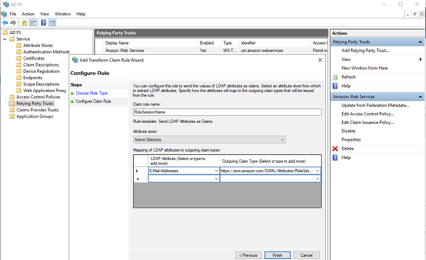Select the Authentication Methods tree item
Viewport: 426px width, 260px height.
46,52
